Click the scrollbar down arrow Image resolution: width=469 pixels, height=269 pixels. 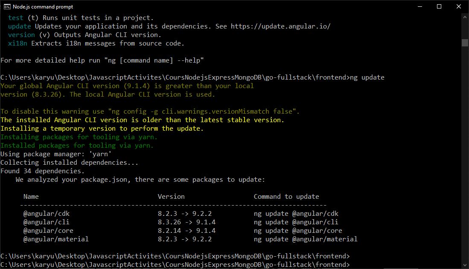(x=465, y=265)
